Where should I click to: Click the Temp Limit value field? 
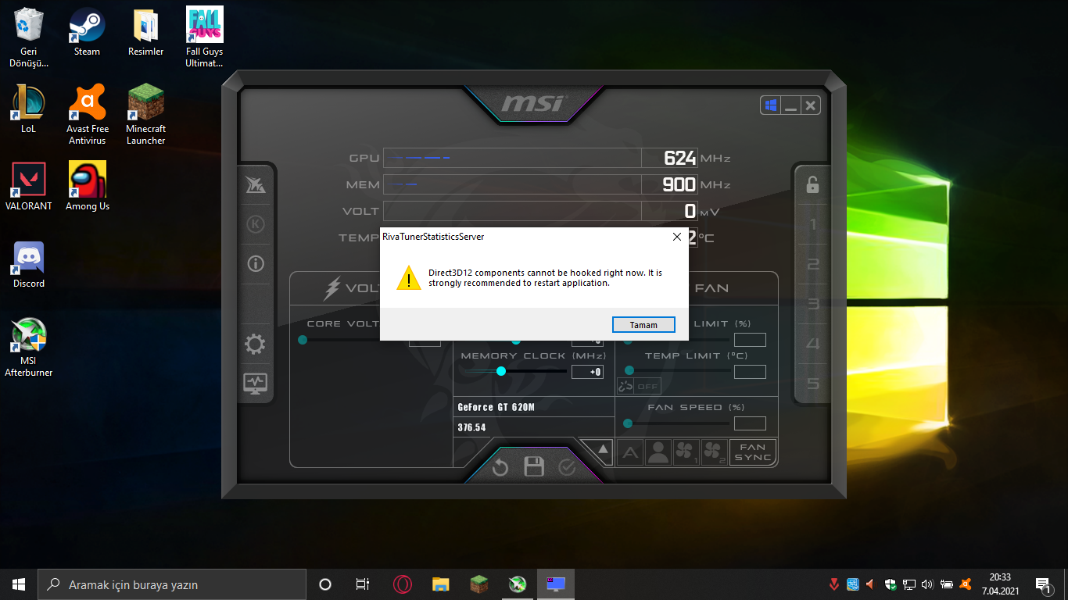point(750,372)
